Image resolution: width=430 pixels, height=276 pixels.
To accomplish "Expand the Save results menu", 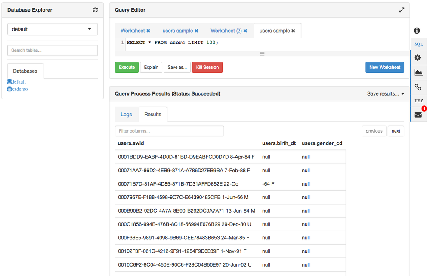I will [385, 93].
